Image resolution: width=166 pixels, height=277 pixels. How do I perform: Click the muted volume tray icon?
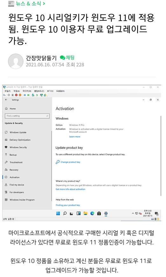[140, 213]
